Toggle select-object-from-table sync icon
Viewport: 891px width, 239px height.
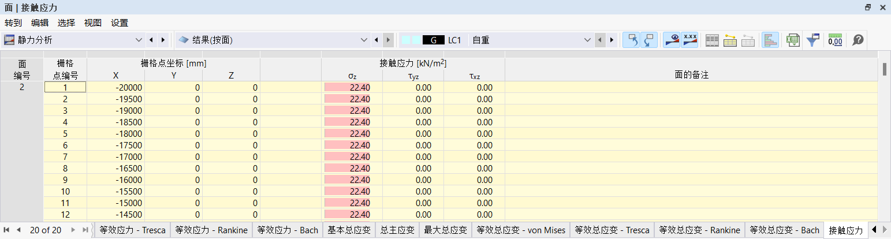click(x=631, y=40)
